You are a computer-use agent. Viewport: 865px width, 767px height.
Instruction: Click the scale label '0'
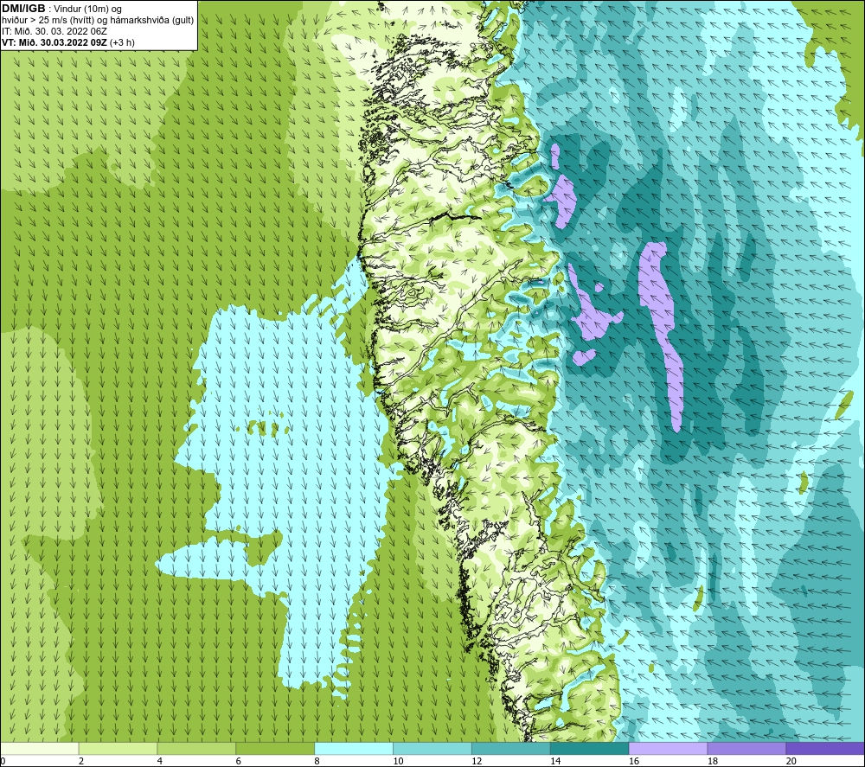tap(3, 761)
